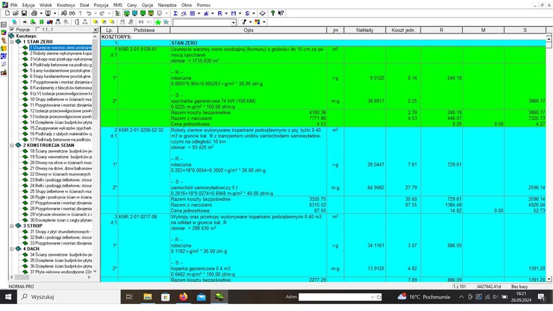Click the colored squares palette icon
The image size is (553, 311).
point(258,22)
